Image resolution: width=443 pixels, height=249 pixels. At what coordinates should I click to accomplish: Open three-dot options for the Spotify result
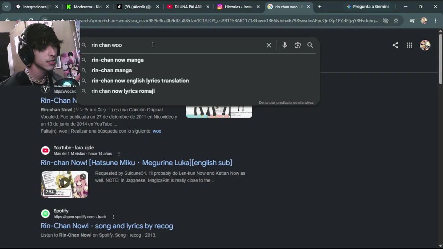(x=113, y=217)
